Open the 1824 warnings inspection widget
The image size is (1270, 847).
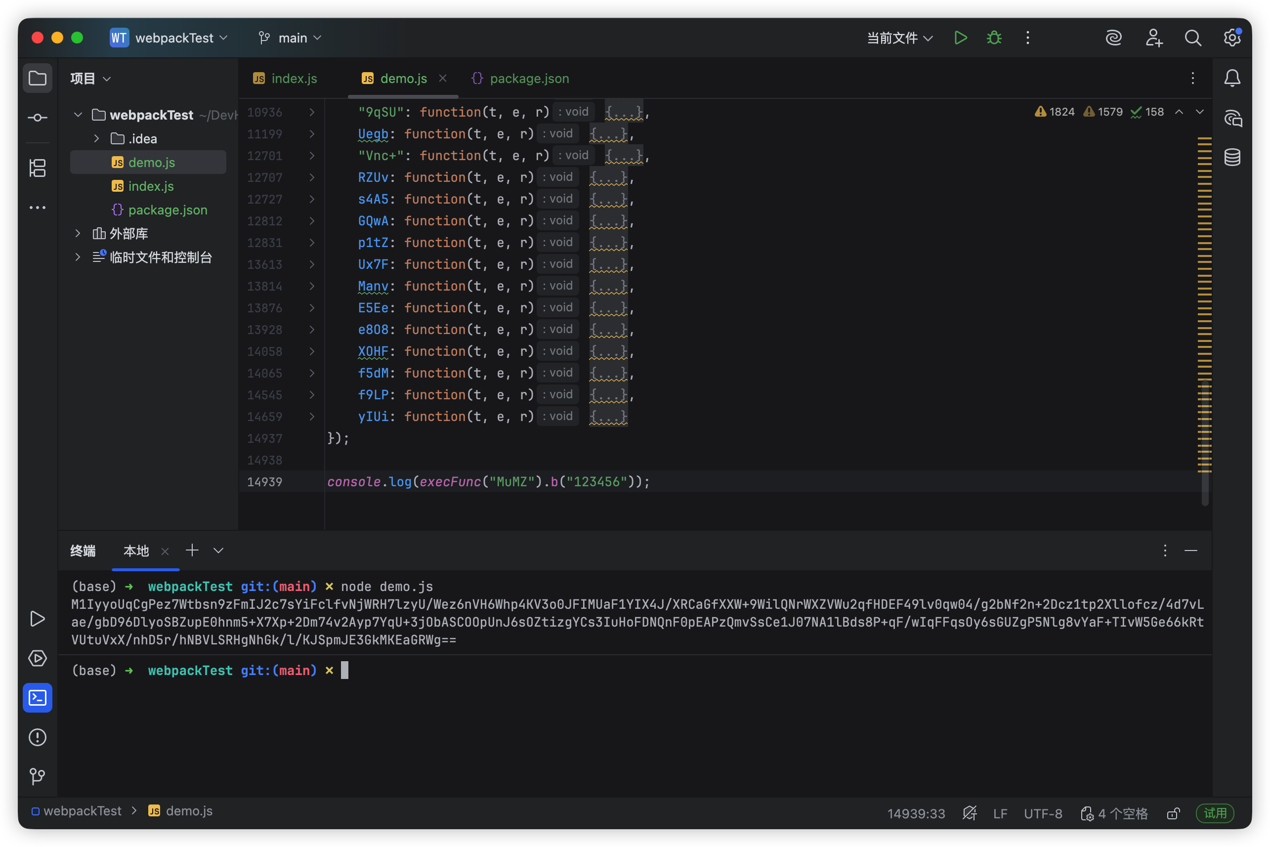[1054, 112]
